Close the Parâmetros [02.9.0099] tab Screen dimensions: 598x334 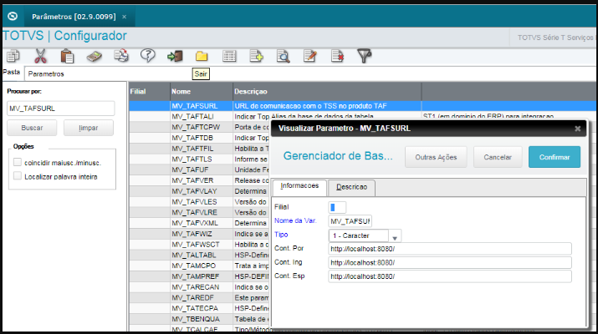(x=125, y=17)
